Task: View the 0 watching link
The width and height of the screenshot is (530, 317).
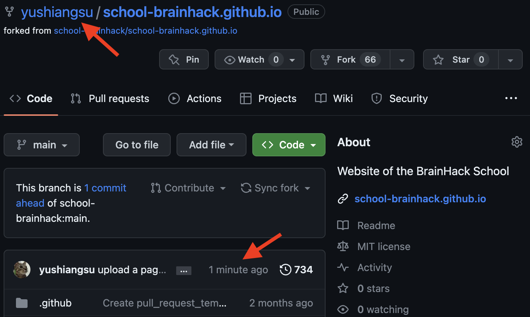Action: 383,309
